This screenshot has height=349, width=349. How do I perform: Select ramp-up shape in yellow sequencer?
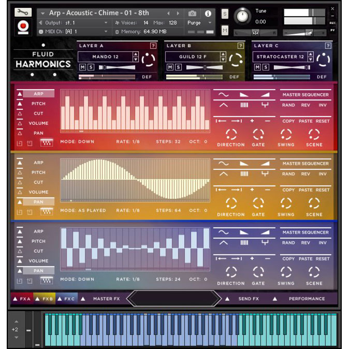[265, 164]
